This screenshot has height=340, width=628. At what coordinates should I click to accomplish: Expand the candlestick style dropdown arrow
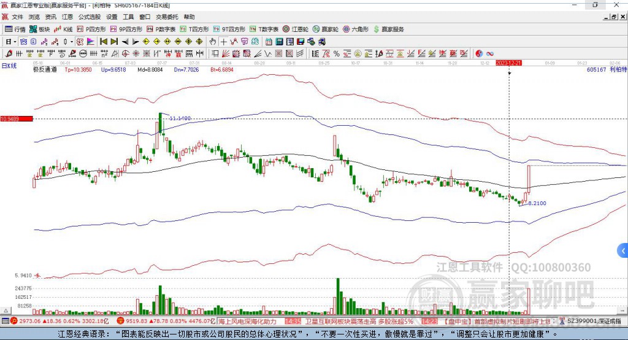click(72, 42)
